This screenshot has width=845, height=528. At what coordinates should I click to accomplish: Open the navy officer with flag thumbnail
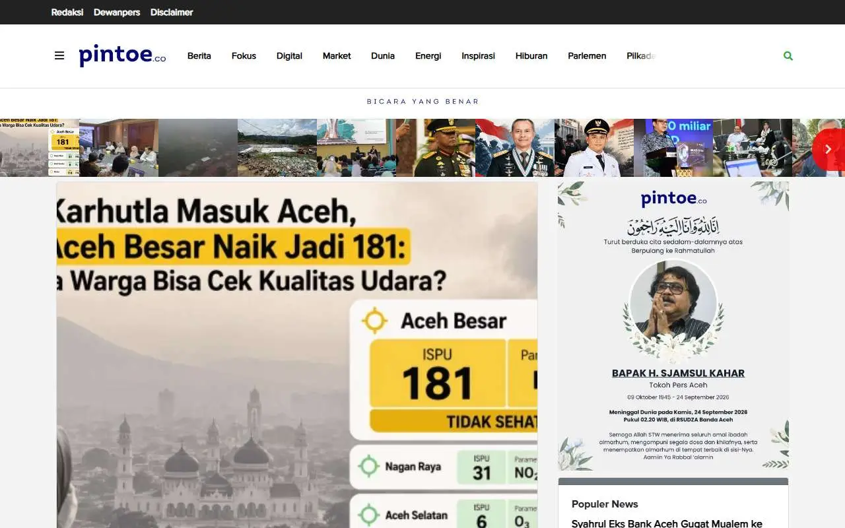coord(515,148)
